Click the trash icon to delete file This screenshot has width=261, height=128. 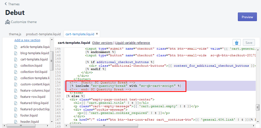236,43
